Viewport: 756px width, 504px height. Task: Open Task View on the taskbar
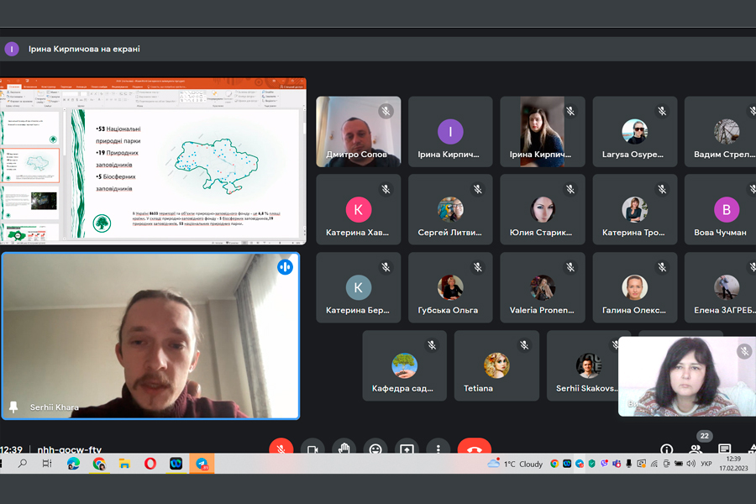[x=47, y=464]
